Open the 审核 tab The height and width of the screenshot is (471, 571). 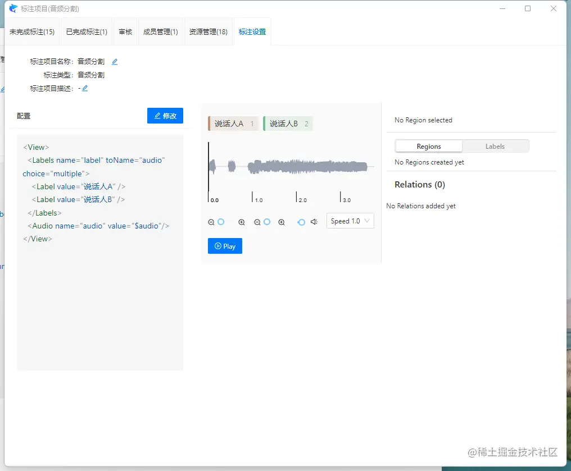tap(125, 31)
